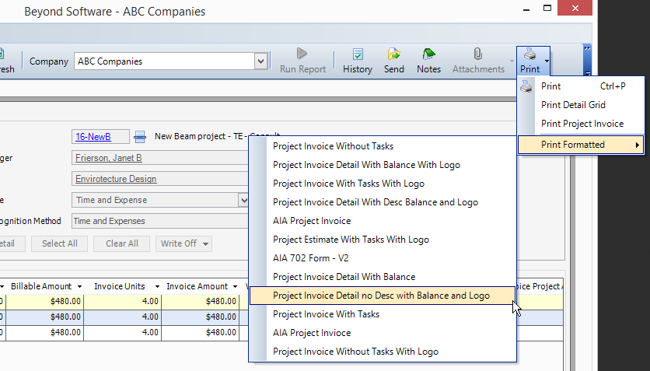Viewport: 650px width, 371px height.
Task: Maximize the Beyond Software window
Action: coord(547,8)
